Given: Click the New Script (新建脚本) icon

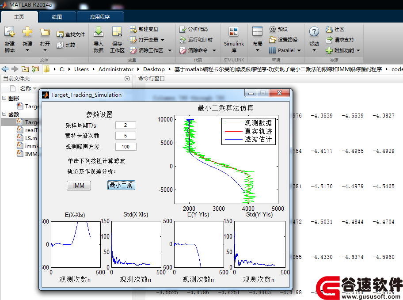Looking at the screenshot, I should pyautogui.click(x=10, y=32).
